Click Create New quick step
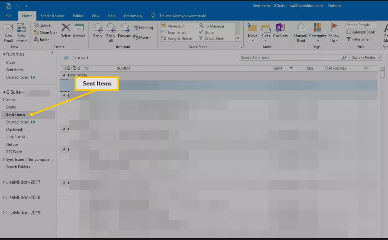The height and width of the screenshot is (240, 388). point(211,38)
